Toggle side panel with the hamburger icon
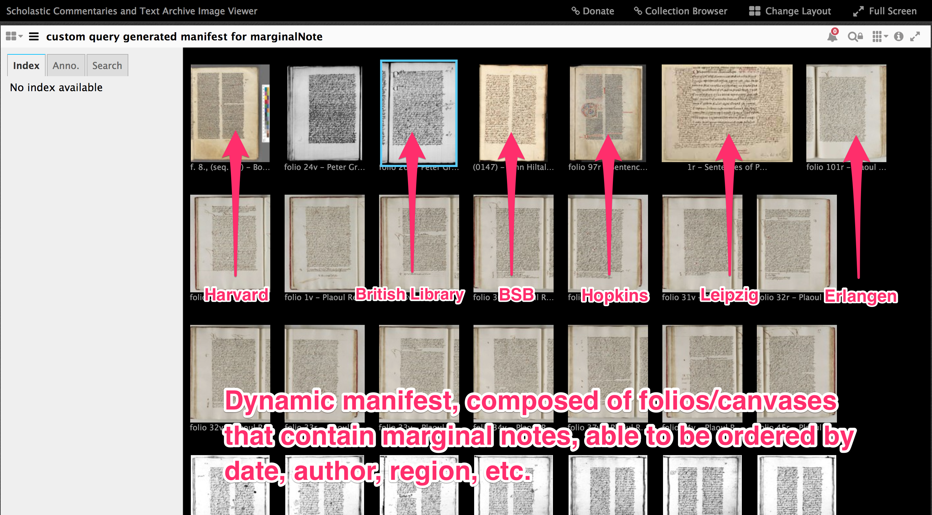Viewport: 932px width, 515px height. click(x=34, y=36)
